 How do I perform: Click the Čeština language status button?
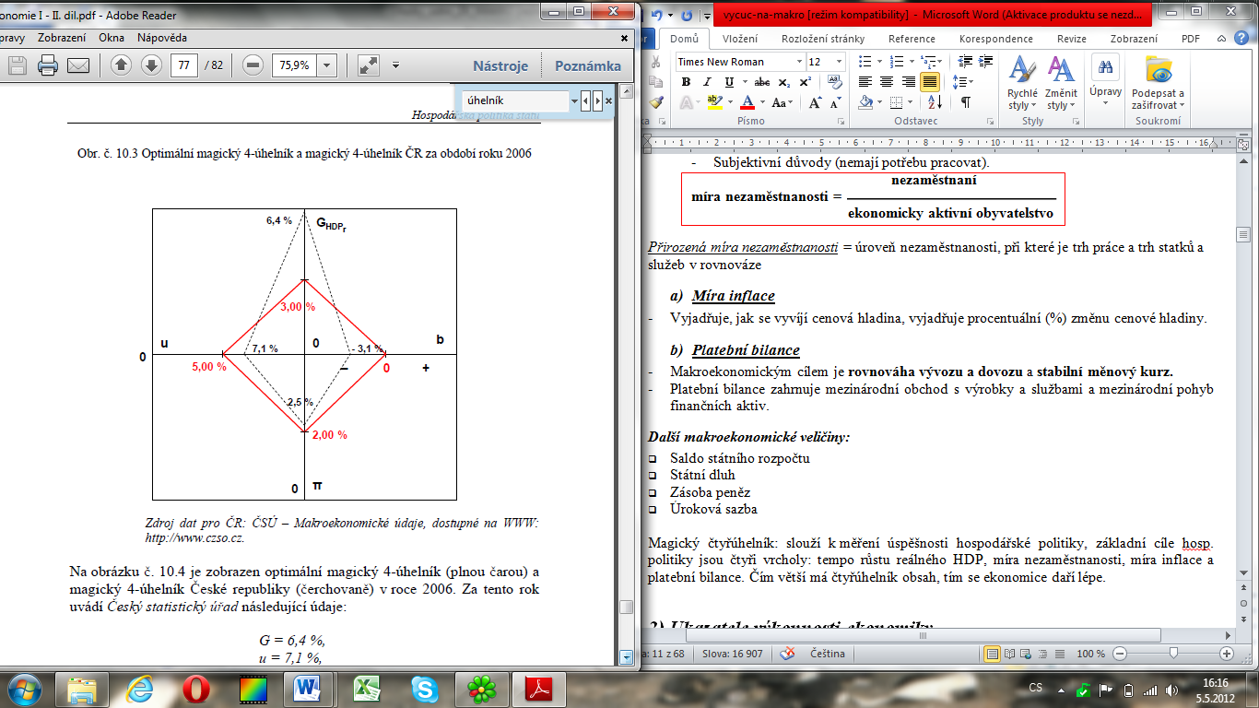(826, 654)
